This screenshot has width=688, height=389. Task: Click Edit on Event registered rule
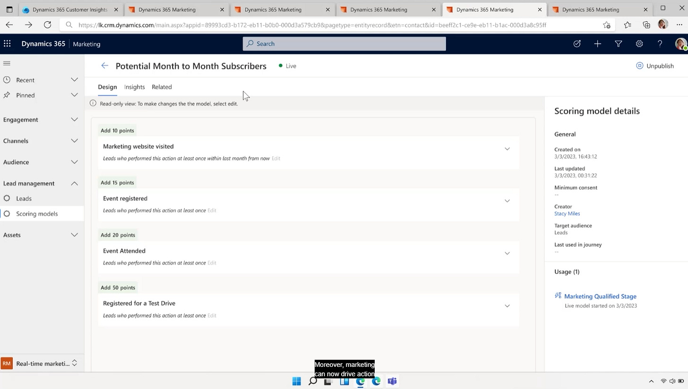click(212, 210)
